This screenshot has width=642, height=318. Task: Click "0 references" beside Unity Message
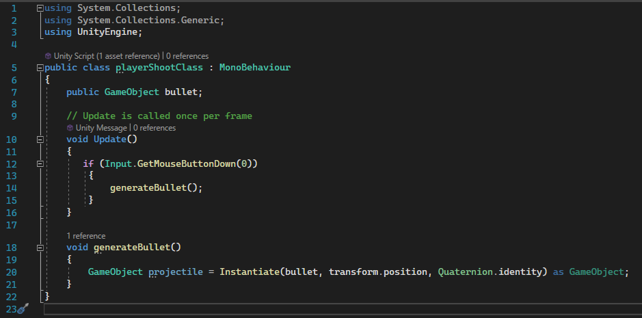click(x=155, y=127)
